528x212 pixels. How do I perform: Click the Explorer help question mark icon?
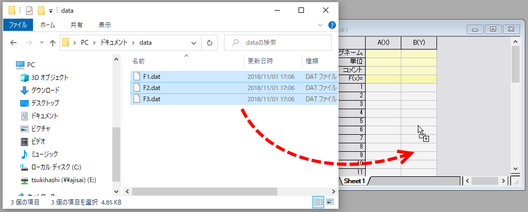tap(332, 25)
